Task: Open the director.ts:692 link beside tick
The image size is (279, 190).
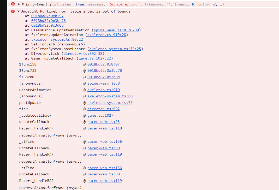Action: tap(104, 109)
